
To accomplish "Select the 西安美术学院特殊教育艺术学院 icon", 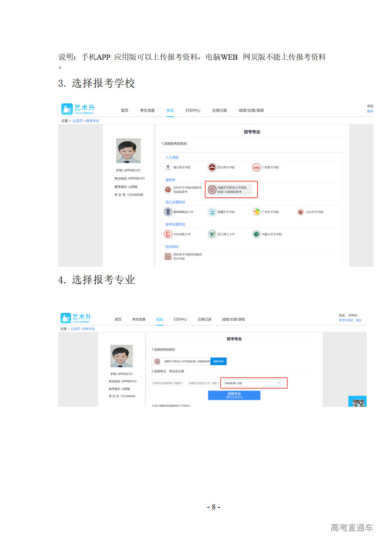I will (168, 257).
